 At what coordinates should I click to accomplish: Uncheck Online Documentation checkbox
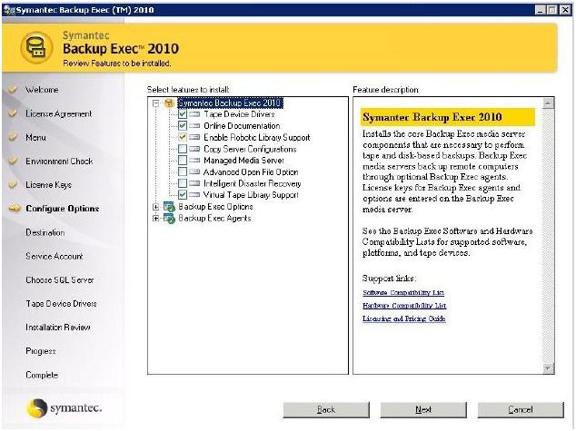coord(183,126)
